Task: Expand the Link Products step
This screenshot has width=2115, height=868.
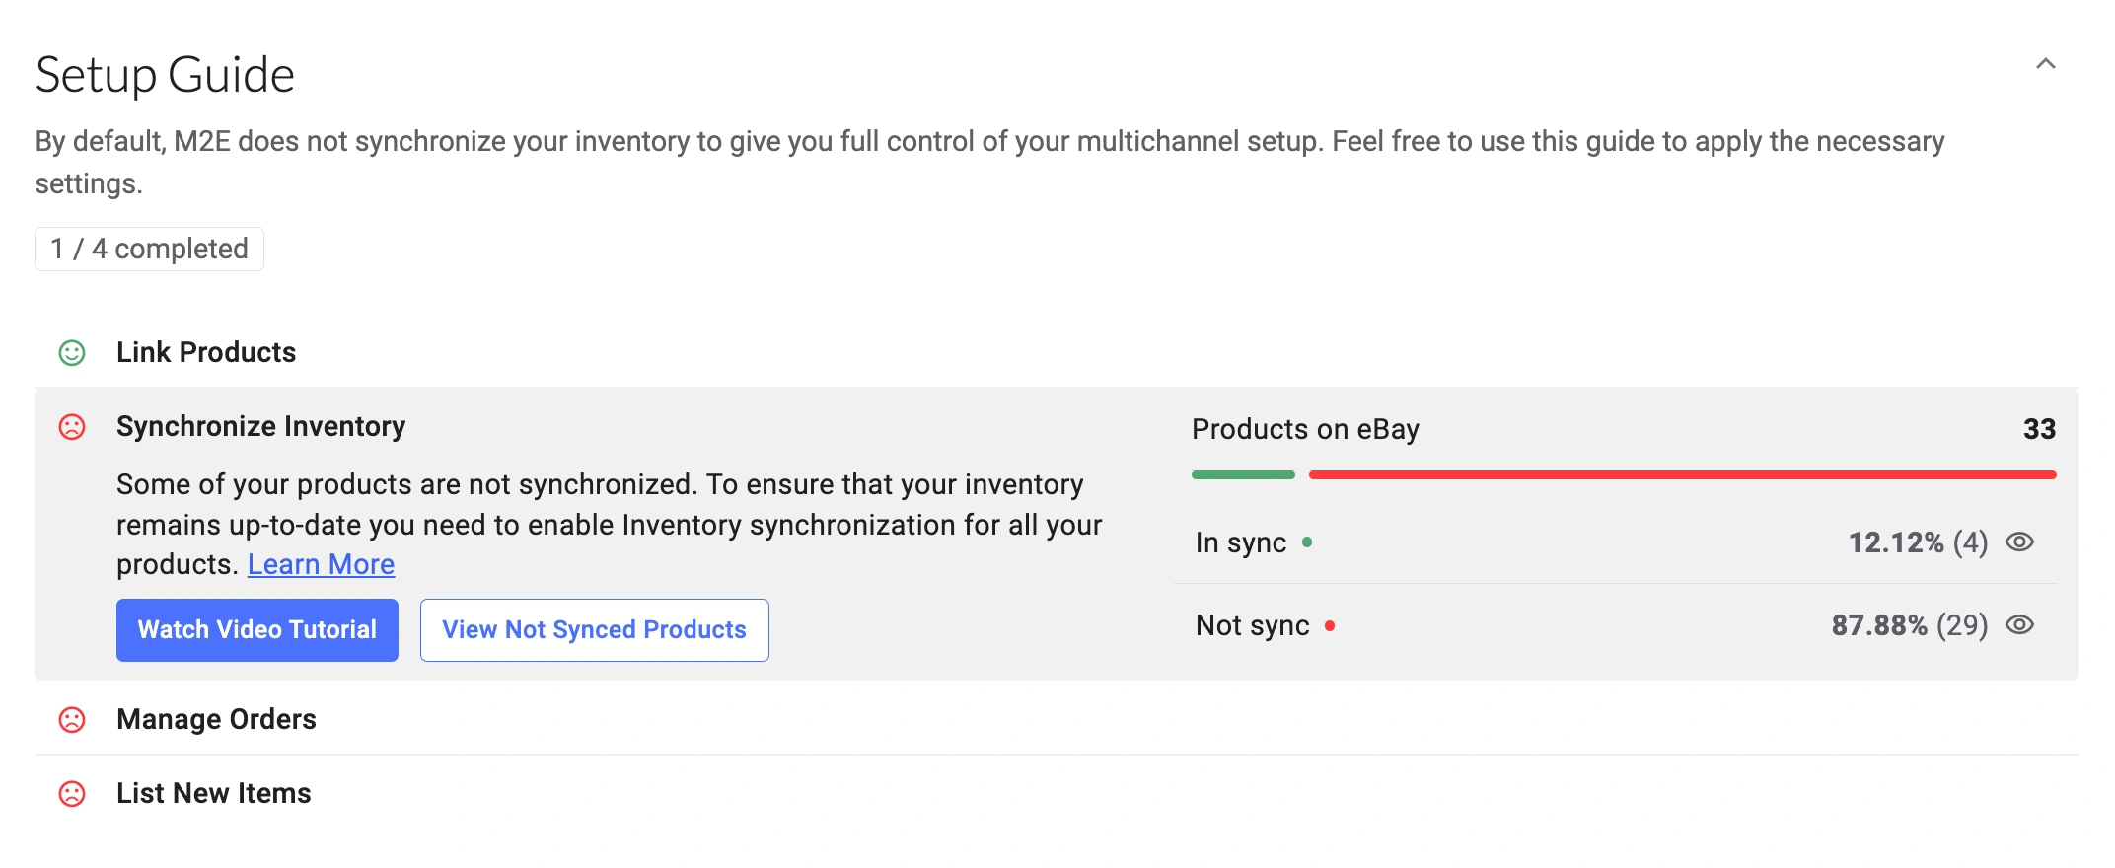Action: point(206,353)
